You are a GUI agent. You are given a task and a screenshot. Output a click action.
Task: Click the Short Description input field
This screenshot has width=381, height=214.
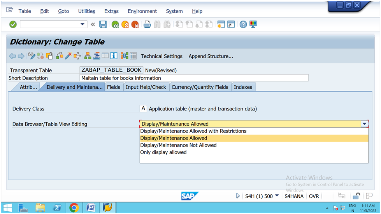pyautogui.click(x=194, y=78)
